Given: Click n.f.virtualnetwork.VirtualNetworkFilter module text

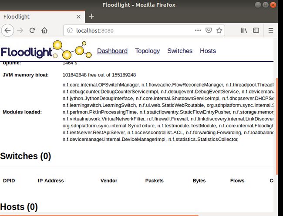Looking at the screenshot, I should tap(104, 119).
